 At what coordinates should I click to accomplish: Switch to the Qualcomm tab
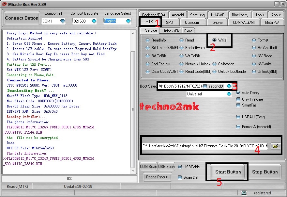[193, 22]
